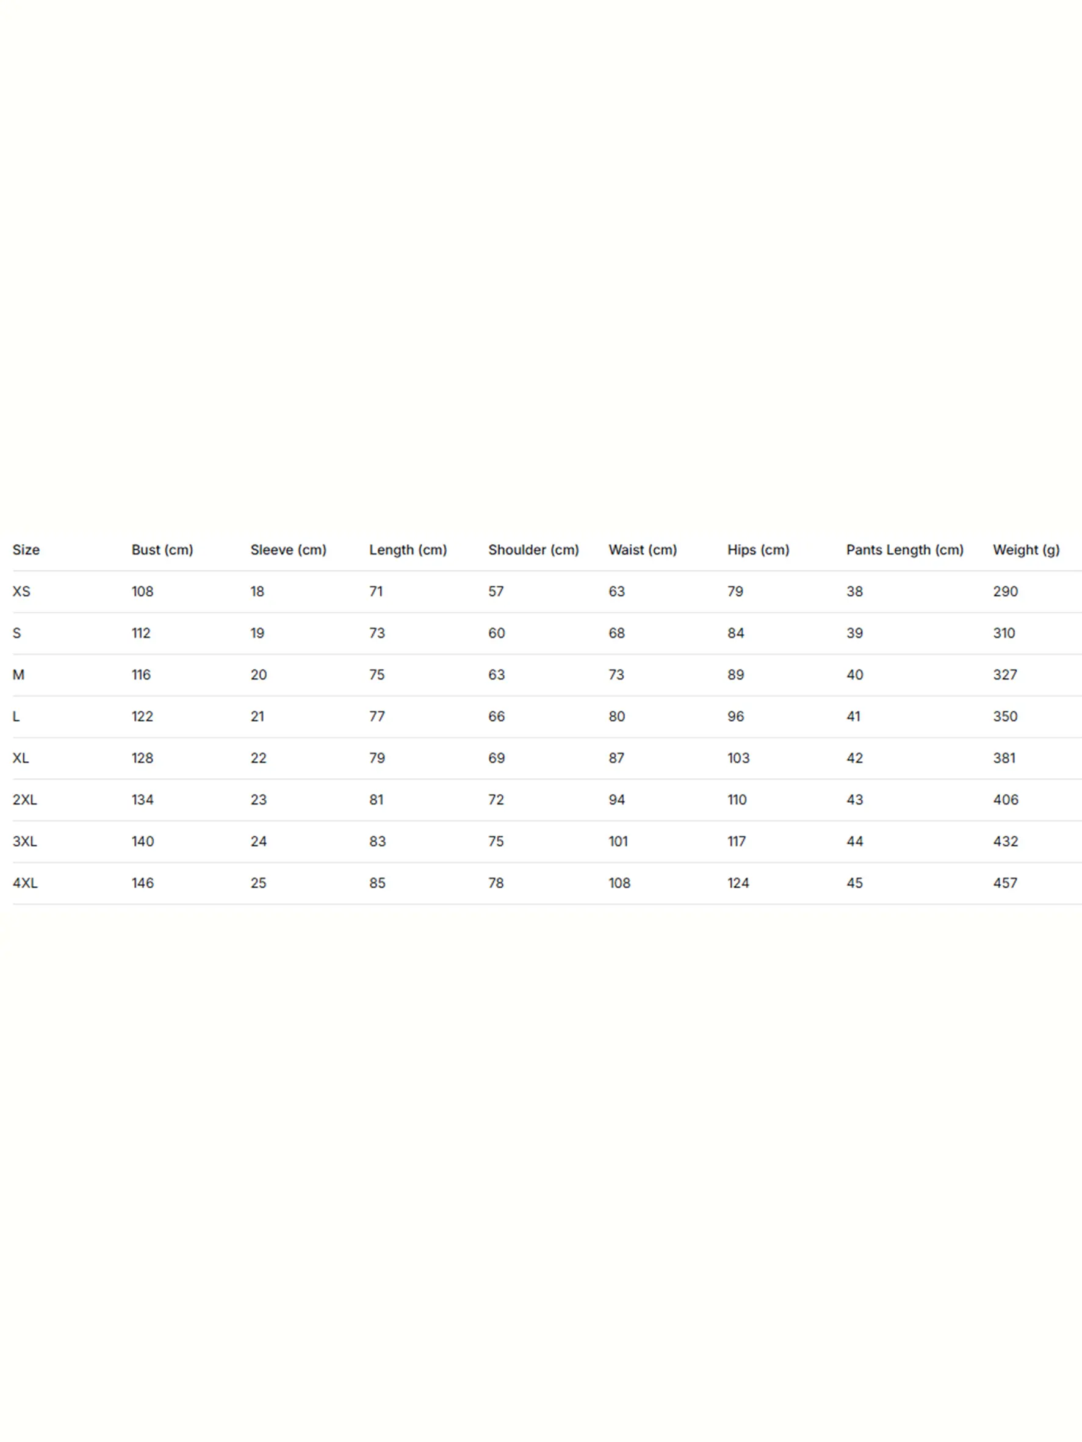Click the Sleeve (cm) column header
Viewport: 1082px width, 1442px height.
point(287,550)
